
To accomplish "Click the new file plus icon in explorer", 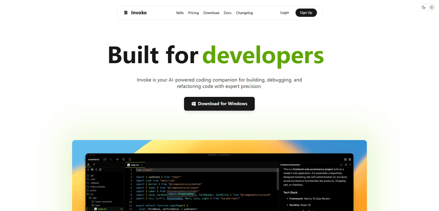I will (88, 169).
